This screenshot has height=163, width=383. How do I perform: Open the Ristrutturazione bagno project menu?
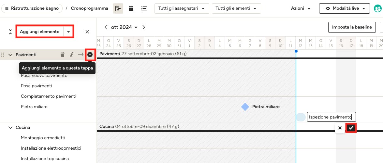(x=32, y=8)
